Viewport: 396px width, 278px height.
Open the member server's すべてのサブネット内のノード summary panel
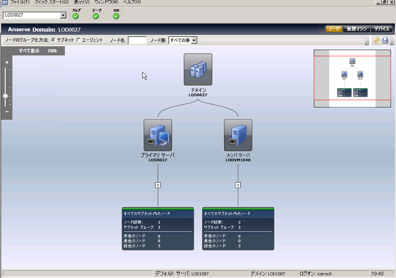[x=238, y=229]
